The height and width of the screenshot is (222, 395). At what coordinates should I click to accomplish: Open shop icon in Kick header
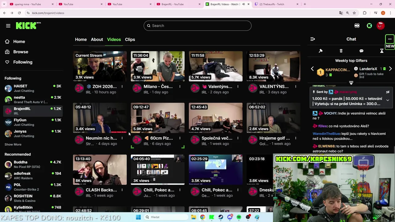[357, 26]
